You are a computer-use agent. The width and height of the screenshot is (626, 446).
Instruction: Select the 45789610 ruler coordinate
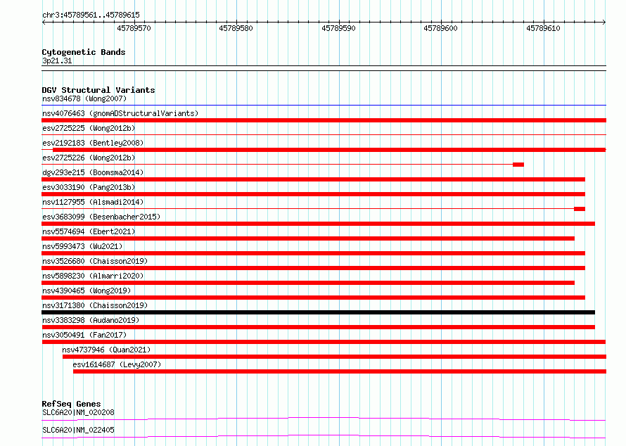tap(544, 28)
